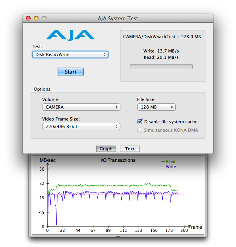The image size is (236, 247).
Task: Click the AJA logo
Action: tap(70, 35)
